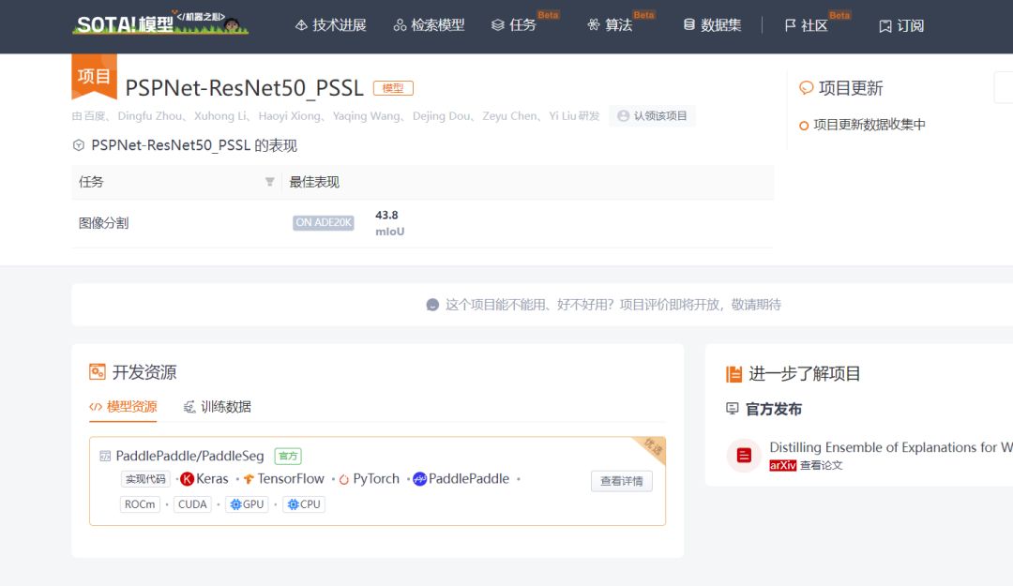This screenshot has height=586, width=1013.
Task: Click the user icon in 认领该项目
Action: 623,116
